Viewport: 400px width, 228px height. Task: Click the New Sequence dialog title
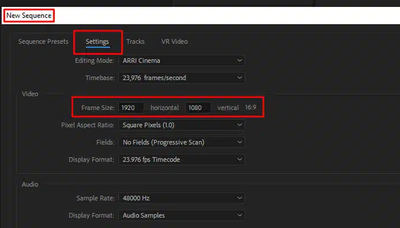pos(29,15)
